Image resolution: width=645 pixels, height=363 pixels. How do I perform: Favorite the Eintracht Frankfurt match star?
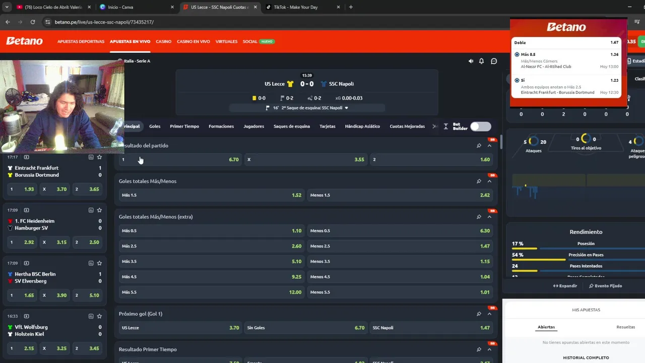coord(99,157)
